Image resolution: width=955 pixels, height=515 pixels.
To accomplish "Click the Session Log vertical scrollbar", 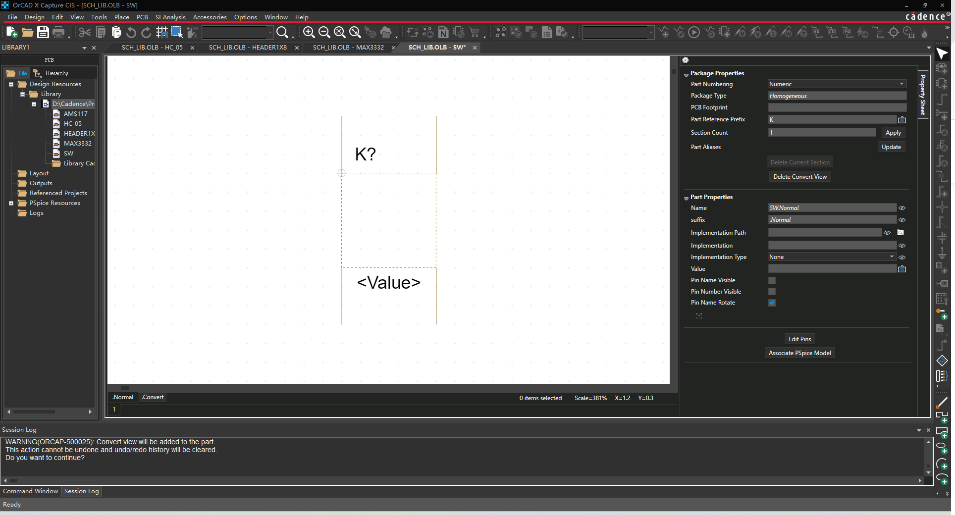I will pos(928,457).
